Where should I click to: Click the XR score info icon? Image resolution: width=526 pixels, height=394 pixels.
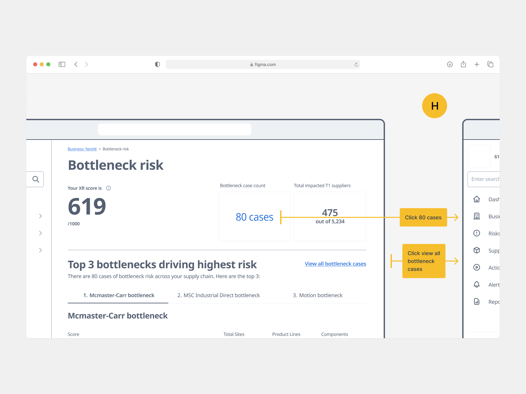108,188
